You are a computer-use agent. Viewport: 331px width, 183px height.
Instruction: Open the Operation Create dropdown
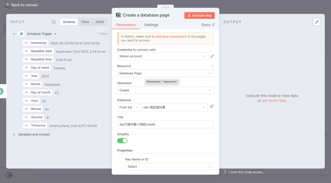(165, 90)
